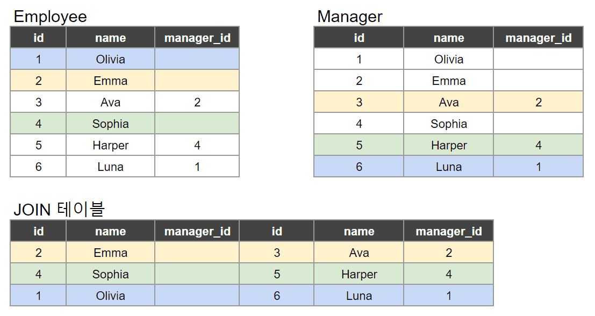Image resolution: width=595 pixels, height=316 pixels.
Task: Select the Luna cell in JOIN table
Action: point(359,296)
